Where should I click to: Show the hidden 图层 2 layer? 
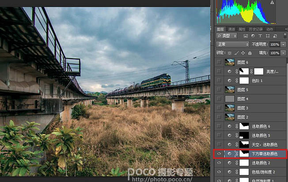coord(219,117)
